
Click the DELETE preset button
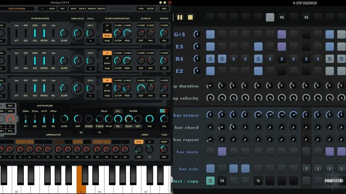pos(101,9)
